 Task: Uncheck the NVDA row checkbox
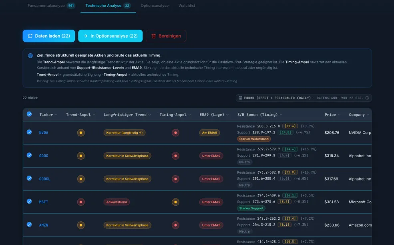point(29,132)
